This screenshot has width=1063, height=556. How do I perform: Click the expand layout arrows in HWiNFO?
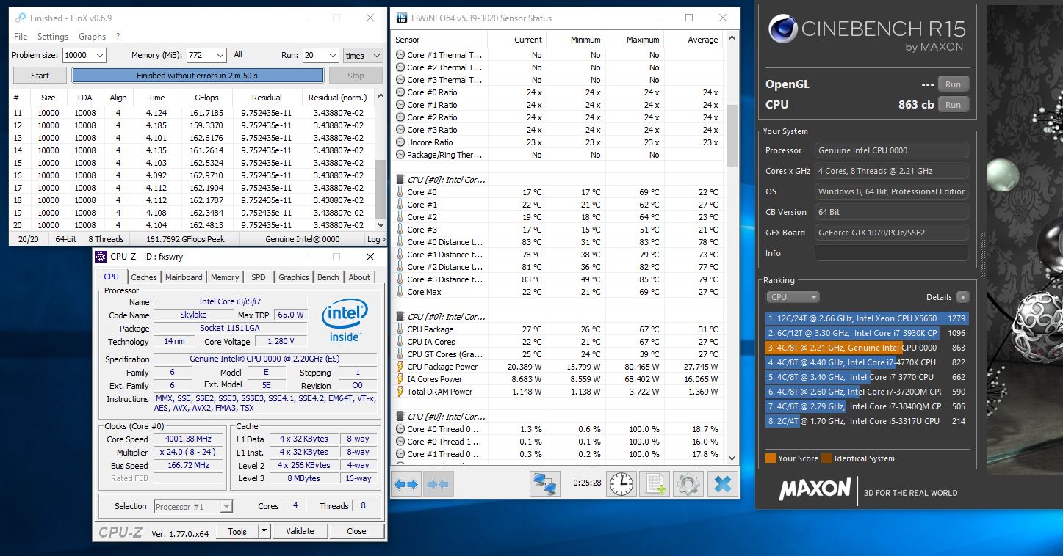(x=406, y=484)
